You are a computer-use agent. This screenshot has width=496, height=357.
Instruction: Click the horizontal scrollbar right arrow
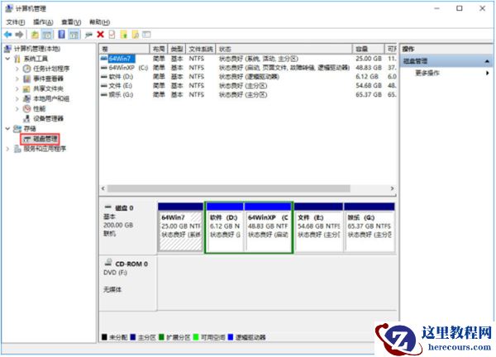(x=392, y=188)
